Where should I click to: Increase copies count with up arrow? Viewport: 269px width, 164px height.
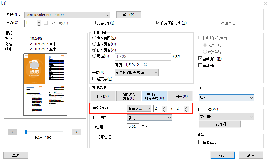39,22
